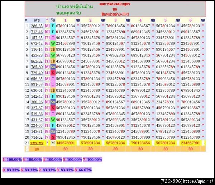Open the 224-65 number link

point(37,125)
